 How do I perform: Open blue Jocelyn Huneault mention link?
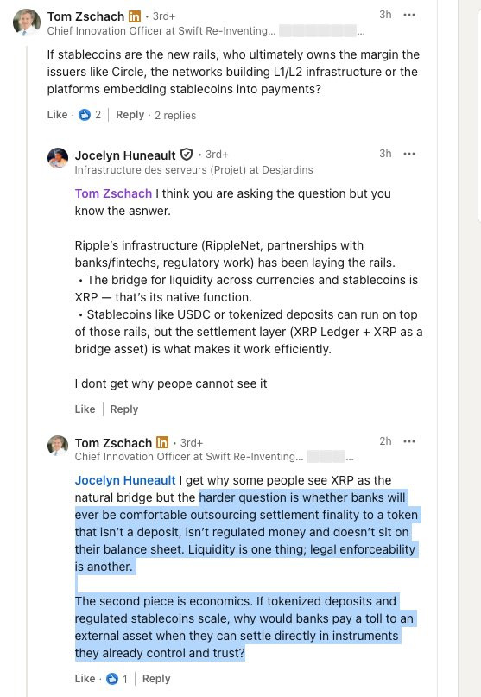125,480
